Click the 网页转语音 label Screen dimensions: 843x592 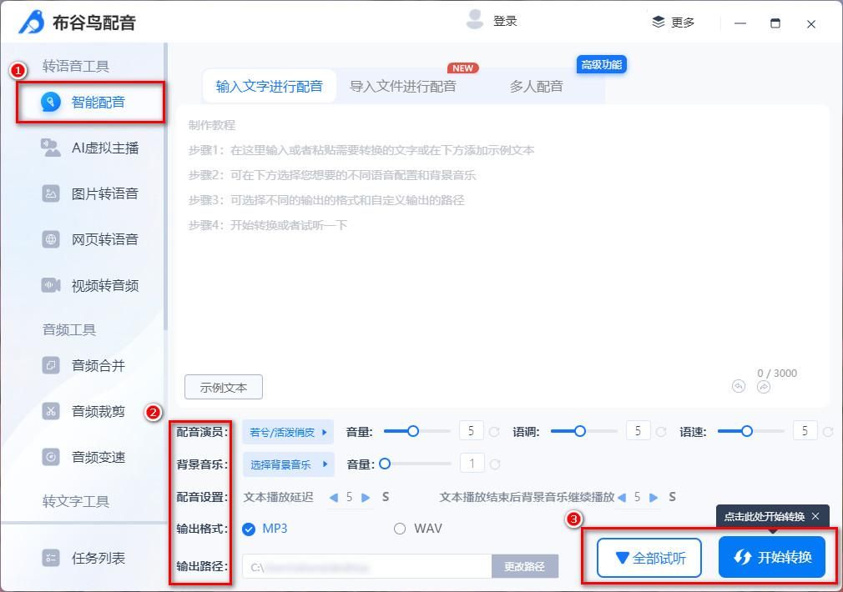tap(105, 239)
